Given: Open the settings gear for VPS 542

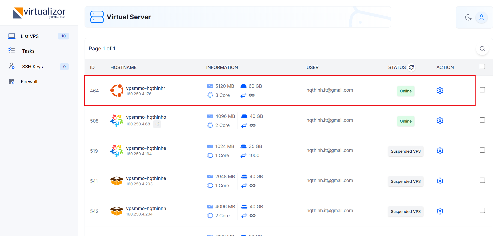Looking at the screenshot, I should 440,211.
